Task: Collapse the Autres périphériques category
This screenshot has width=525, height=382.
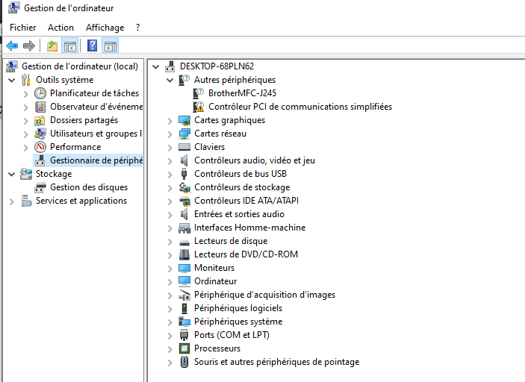Action: (x=170, y=80)
